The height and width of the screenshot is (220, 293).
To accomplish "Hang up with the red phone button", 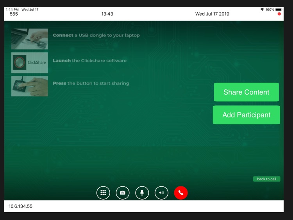I will point(181,193).
